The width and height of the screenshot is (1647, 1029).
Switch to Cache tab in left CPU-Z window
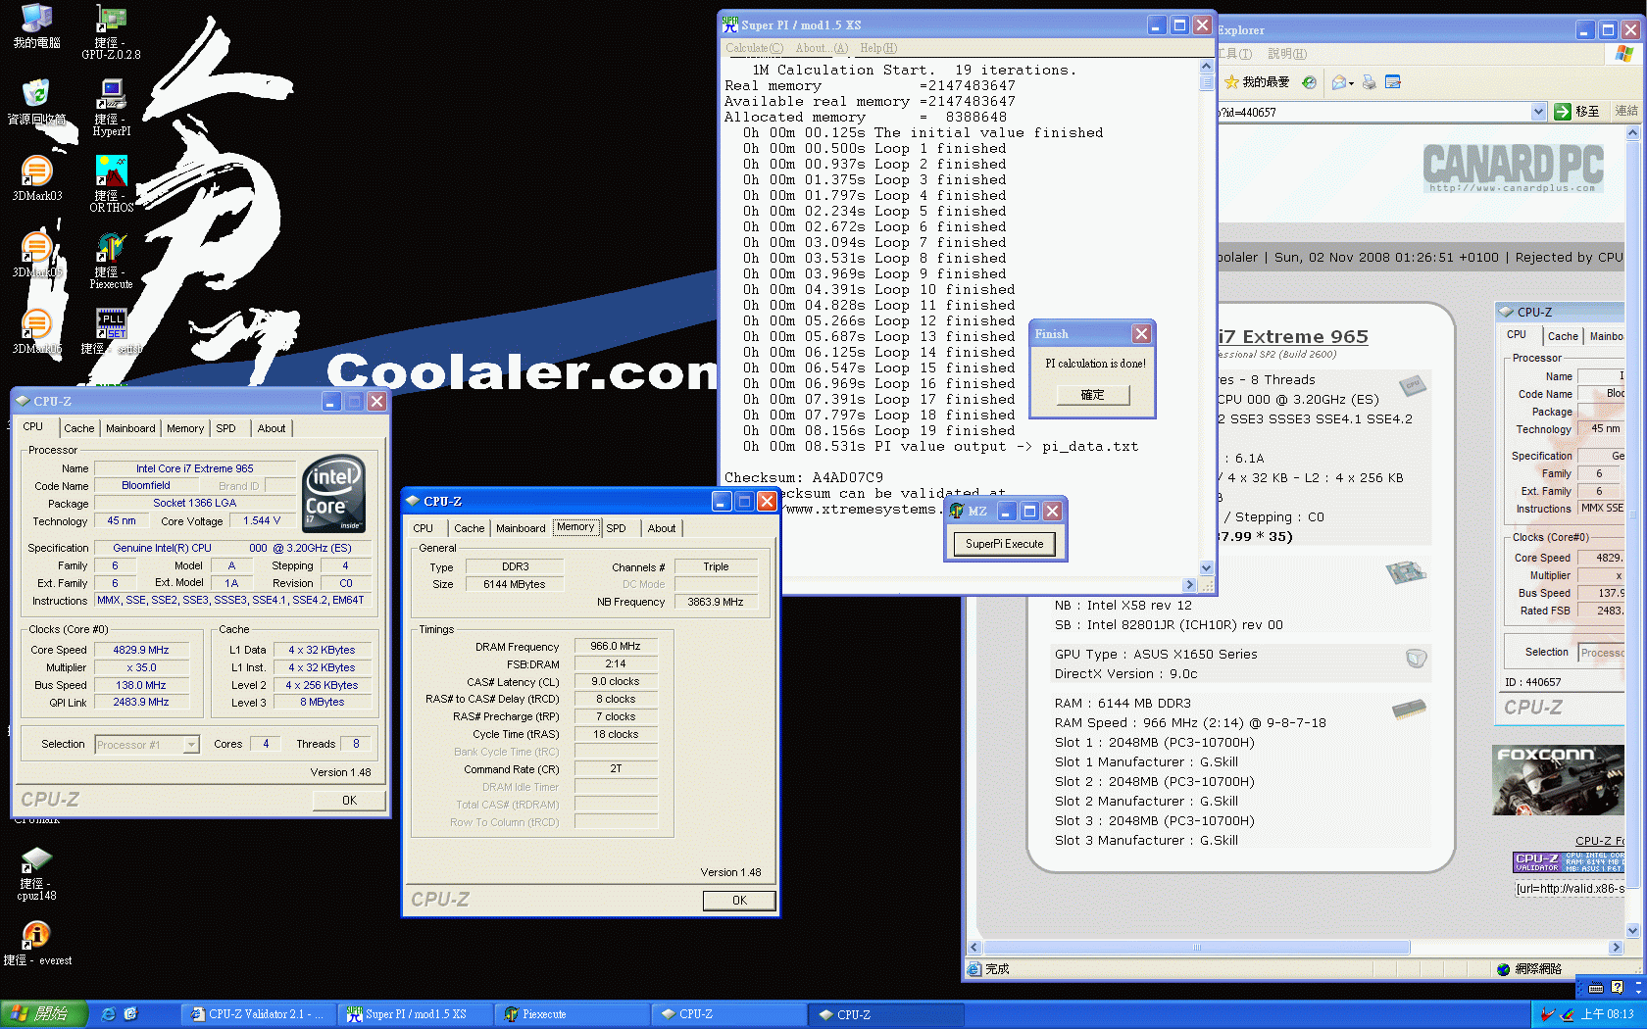pos(79,428)
